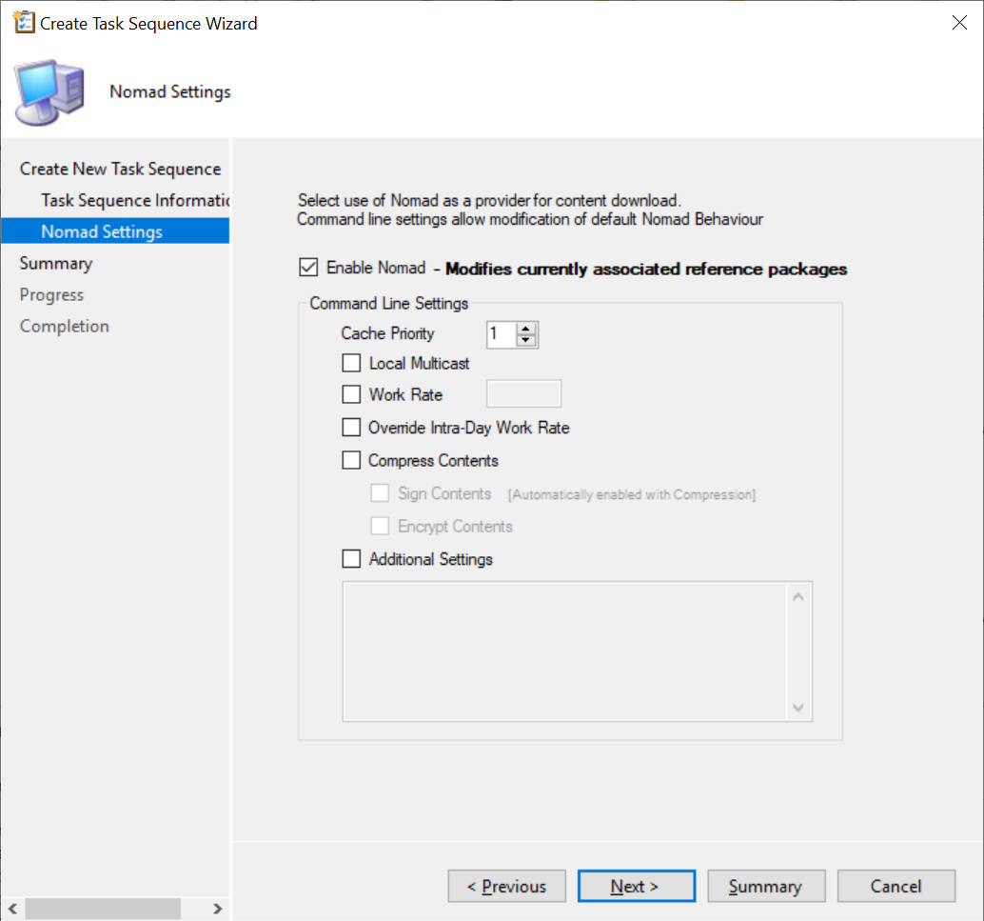Screen dimensions: 984x921
Task: Check Override Intra-Day Work Rate
Action: [x=351, y=428]
